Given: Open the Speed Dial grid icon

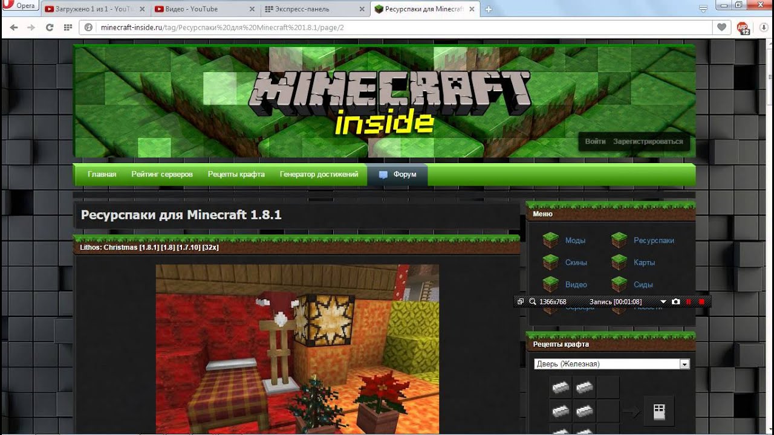Looking at the screenshot, I should pos(68,28).
